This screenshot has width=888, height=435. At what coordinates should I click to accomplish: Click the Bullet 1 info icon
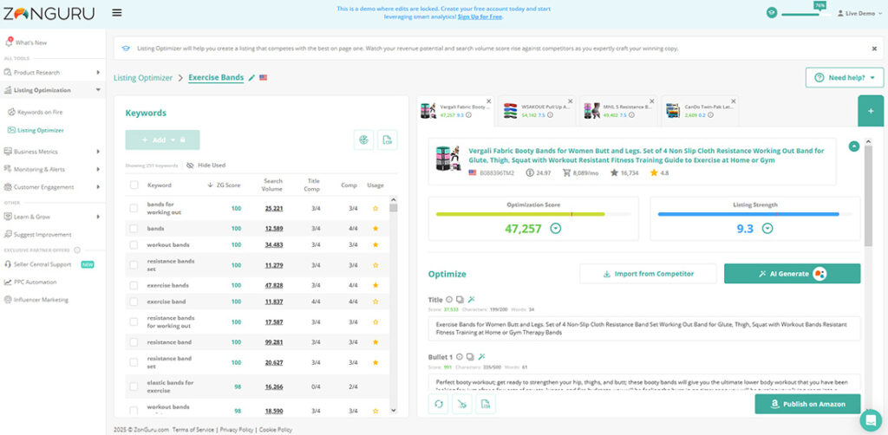(x=460, y=357)
